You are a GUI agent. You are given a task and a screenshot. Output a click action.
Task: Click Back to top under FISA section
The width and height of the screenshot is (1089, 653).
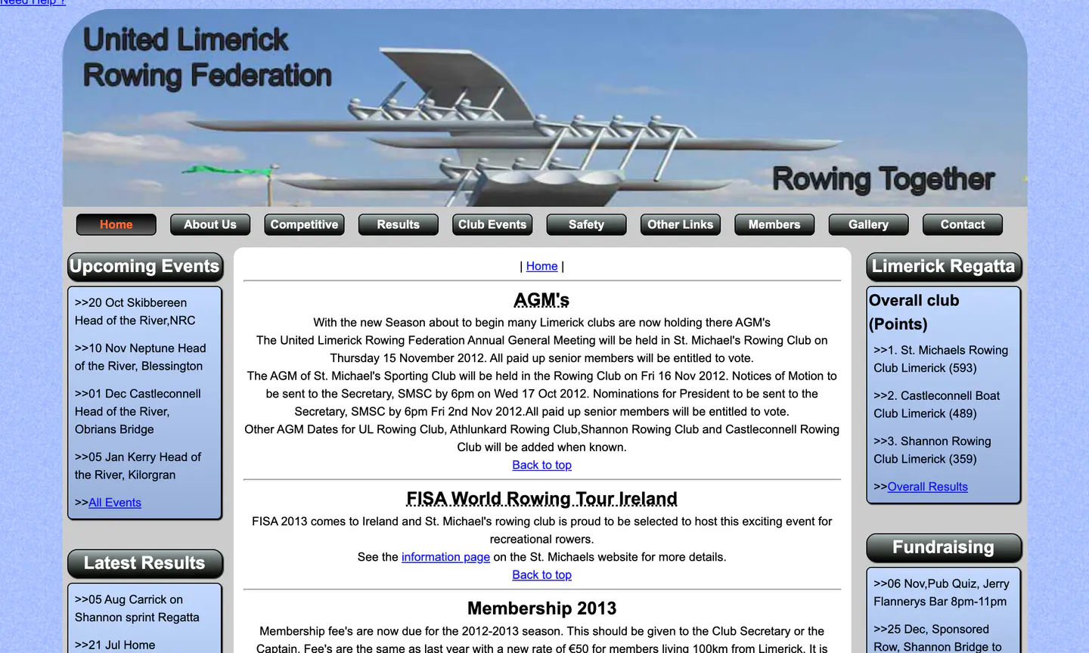(541, 575)
